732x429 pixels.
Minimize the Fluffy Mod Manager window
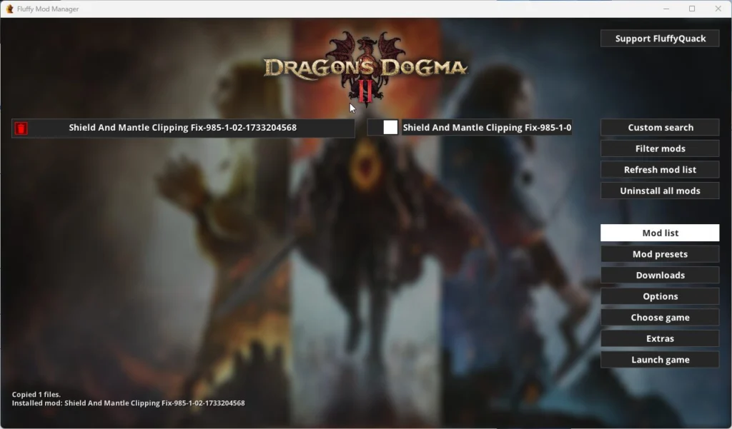[x=666, y=9]
